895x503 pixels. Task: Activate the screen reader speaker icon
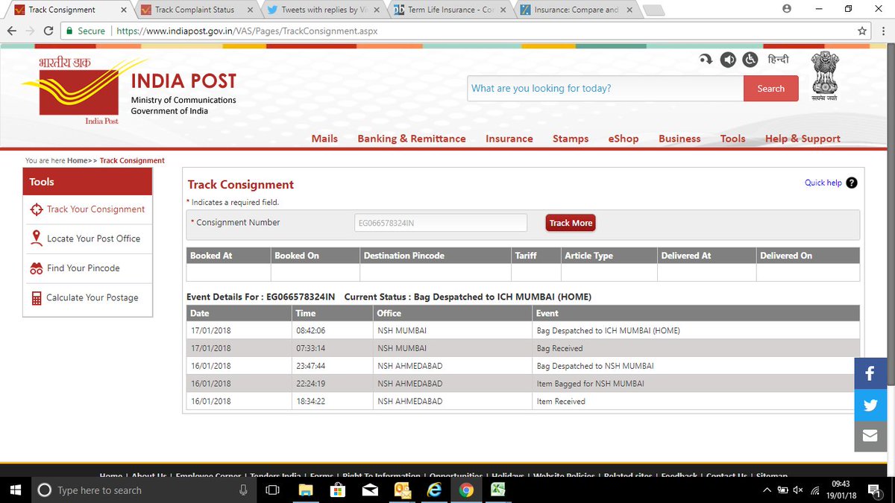728,60
